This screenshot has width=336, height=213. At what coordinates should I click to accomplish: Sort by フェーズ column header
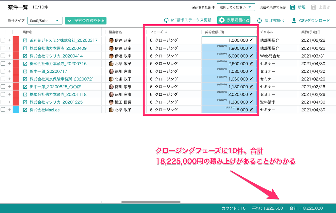click(158, 32)
